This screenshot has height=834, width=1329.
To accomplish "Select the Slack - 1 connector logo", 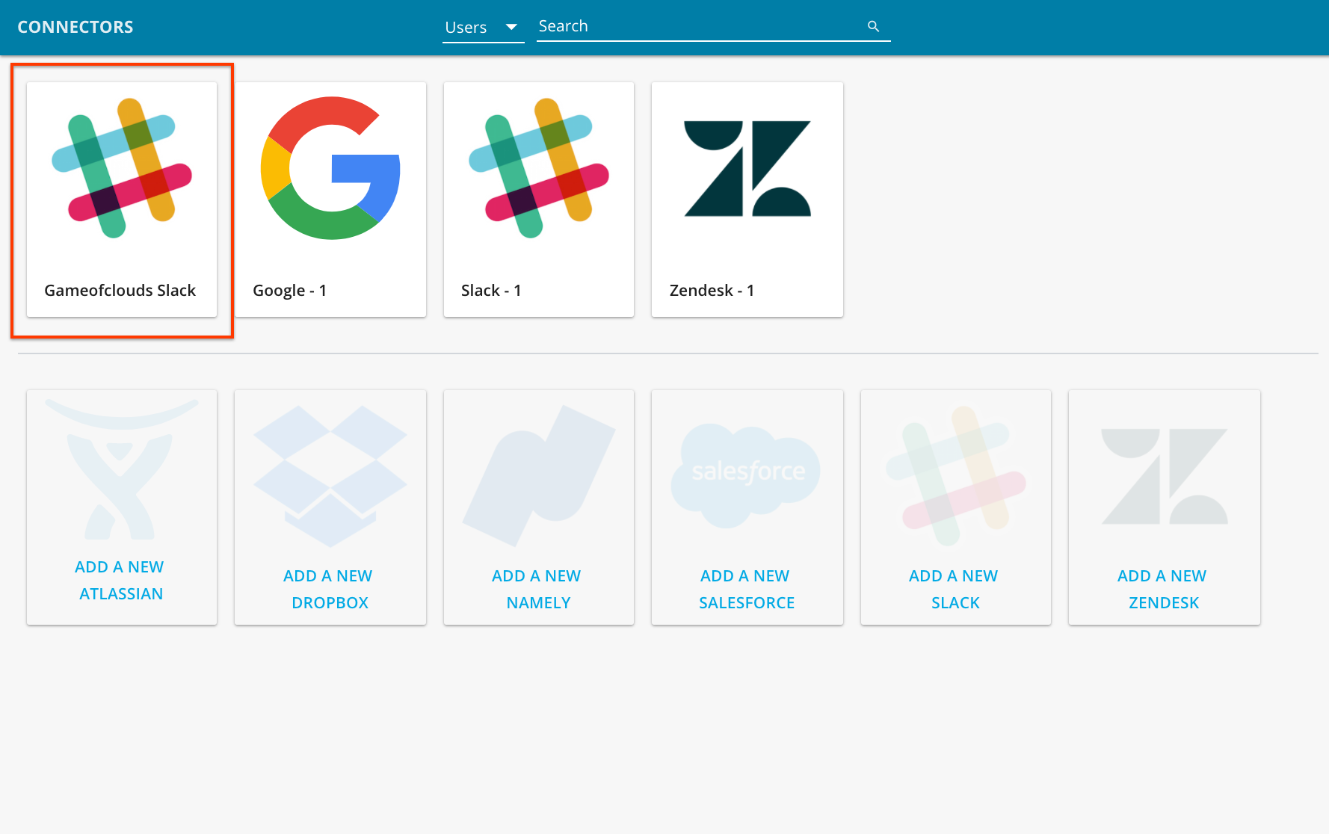I will [539, 168].
